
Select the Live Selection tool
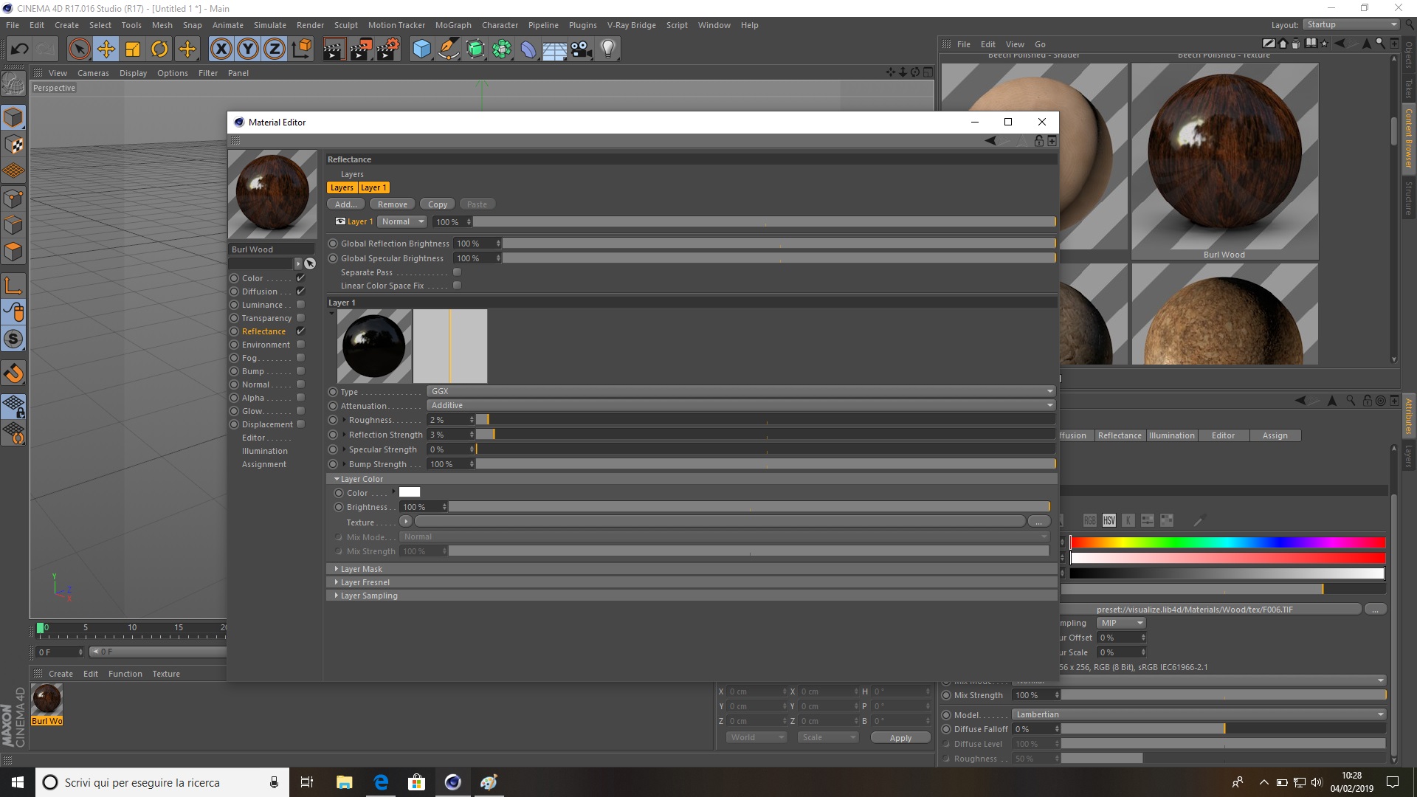pyautogui.click(x=79, y=49)
